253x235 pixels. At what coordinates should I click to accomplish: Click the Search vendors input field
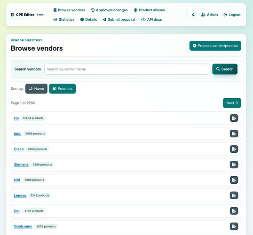pos(127,69)
